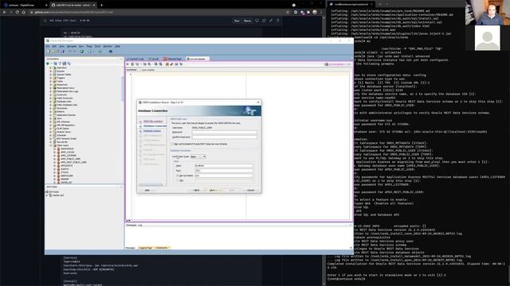
Task: Click the browser reload icon
Action: tap(18, 12)
